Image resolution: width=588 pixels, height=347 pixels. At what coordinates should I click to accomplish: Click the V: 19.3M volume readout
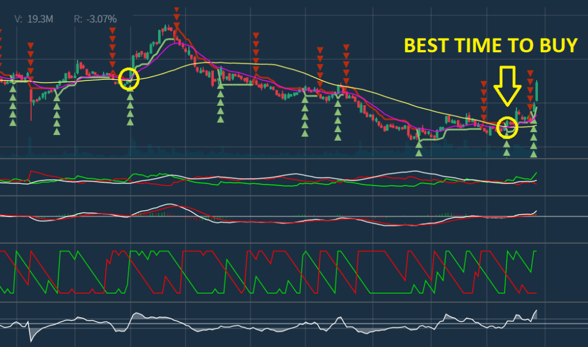pos(34,20)
